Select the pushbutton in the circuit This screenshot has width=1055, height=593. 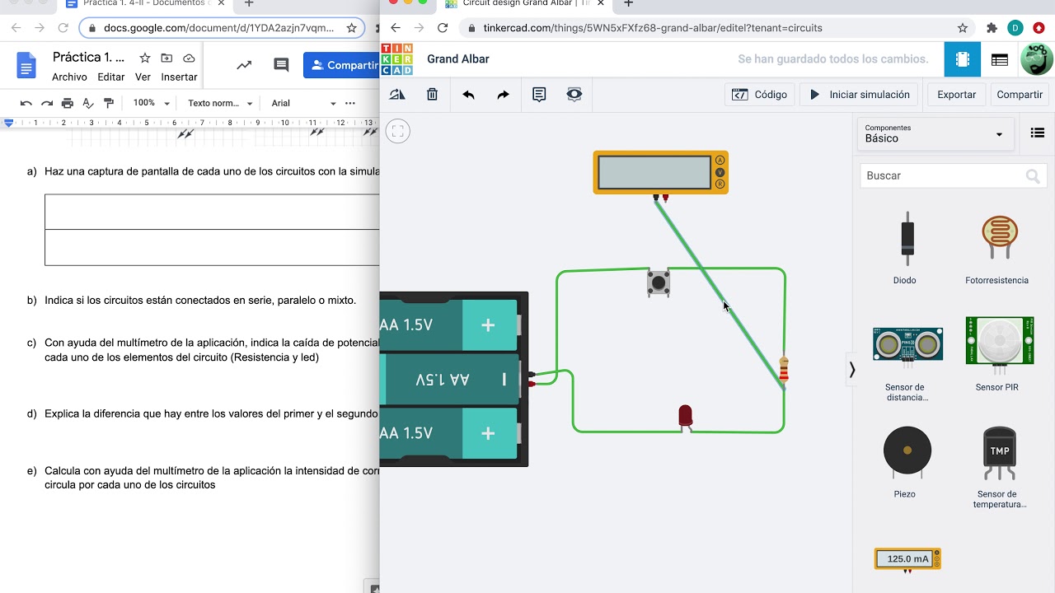point(658,282)
